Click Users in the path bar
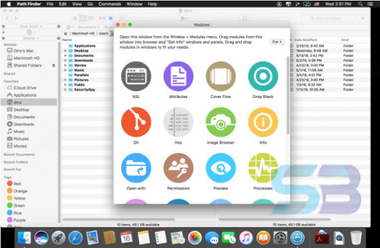Image resolution: width=380 pixels, height=248 pixels. click(x=103, y=33)
